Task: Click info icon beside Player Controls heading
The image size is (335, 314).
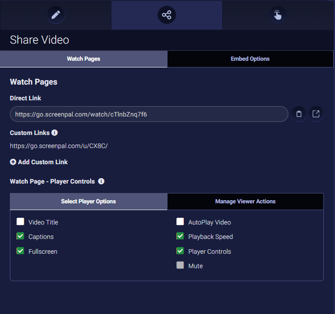Action: point(101,181)
